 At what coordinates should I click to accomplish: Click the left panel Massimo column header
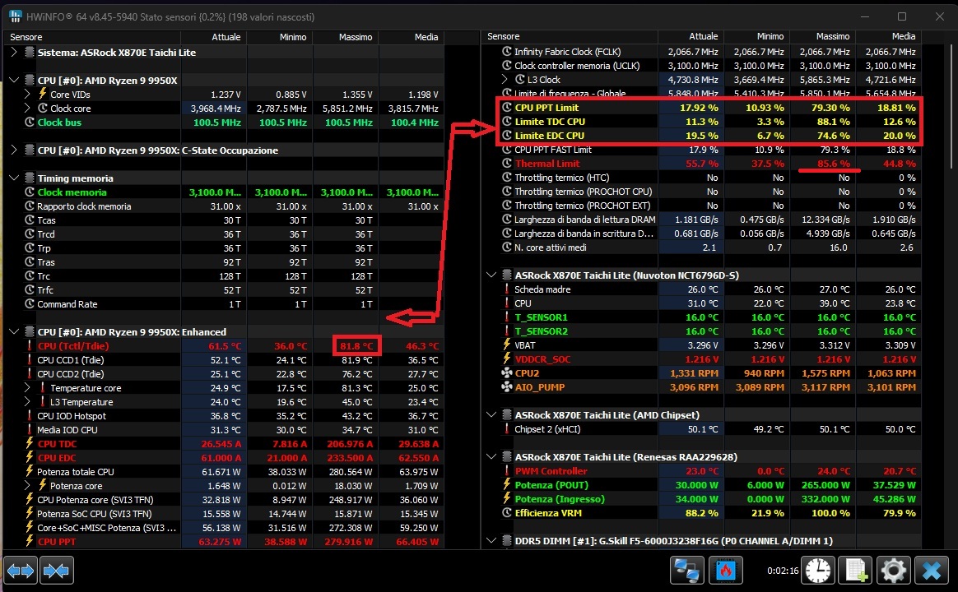346,37
